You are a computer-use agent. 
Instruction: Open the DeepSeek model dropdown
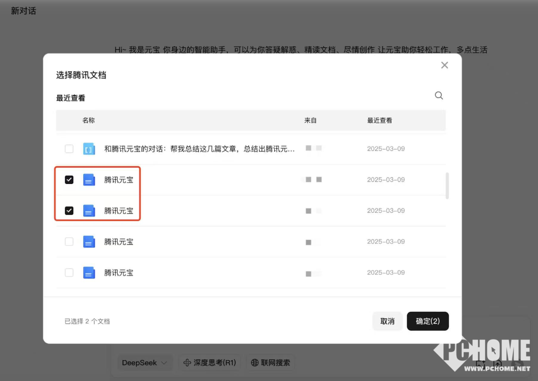(144, 363)
